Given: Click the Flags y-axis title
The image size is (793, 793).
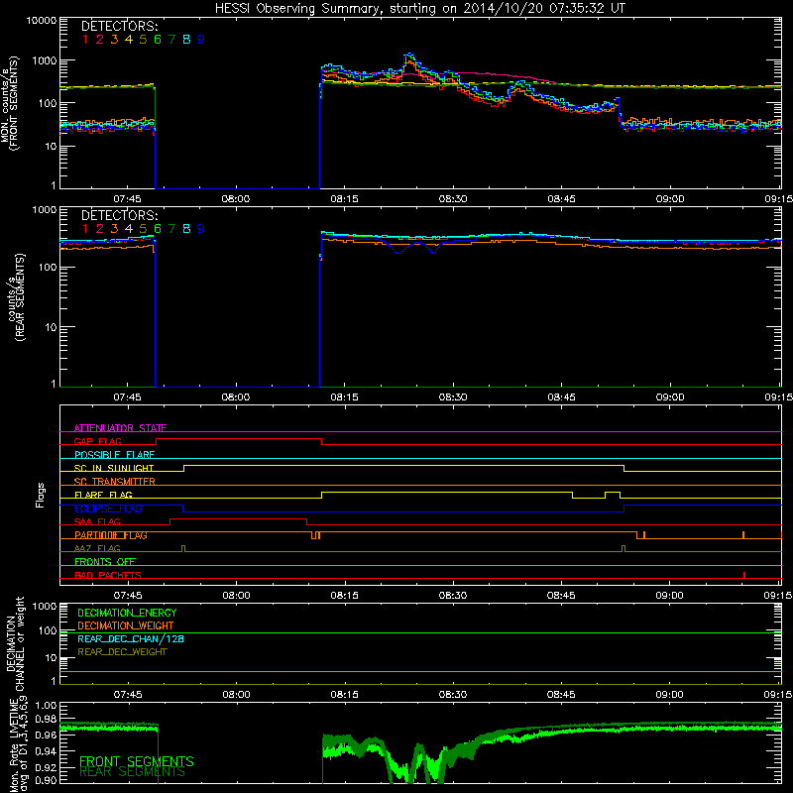Looking at the screenshot, I should [x=41, y=495].
